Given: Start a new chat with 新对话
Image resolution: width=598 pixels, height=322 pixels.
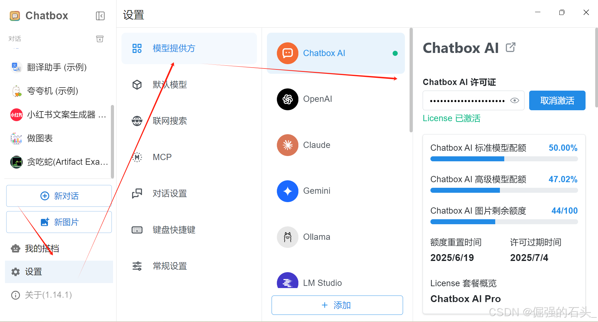Looking at the screenshot, I should 59,196.
